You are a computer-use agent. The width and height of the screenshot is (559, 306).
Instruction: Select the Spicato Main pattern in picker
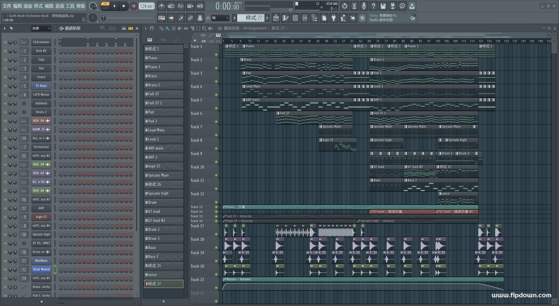[x=164, y=175]
